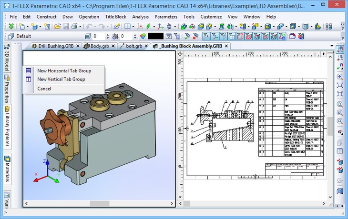This screenshot has width=348, height=219.
Task: Click the color palette balls icon
Action: (x=143, y=36)
